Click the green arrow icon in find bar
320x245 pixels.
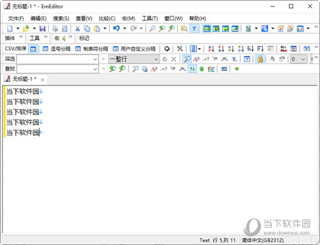tap(237, 69)
